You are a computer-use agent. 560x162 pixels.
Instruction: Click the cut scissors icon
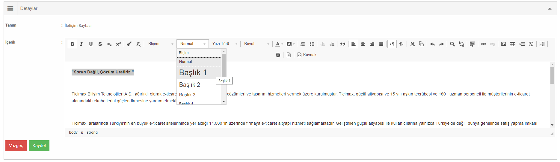click(413, 44)
